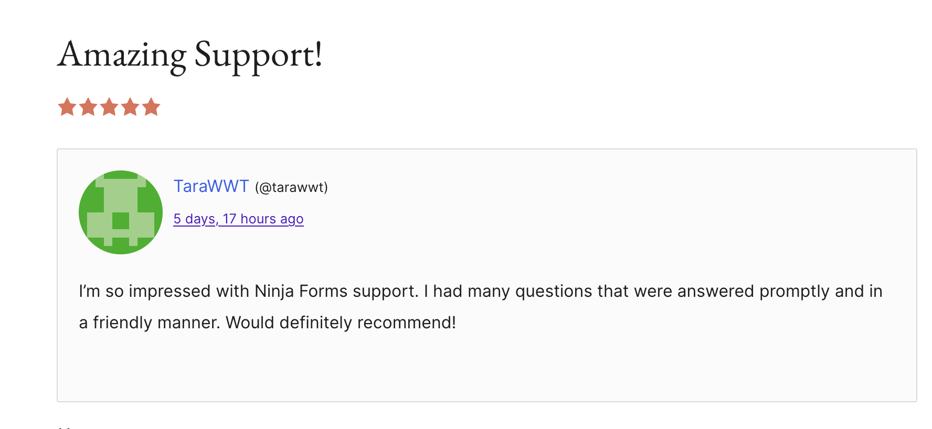Open the TaraWWT profile link
Viewport: 932px width, 429px height.
coord(211,186)
